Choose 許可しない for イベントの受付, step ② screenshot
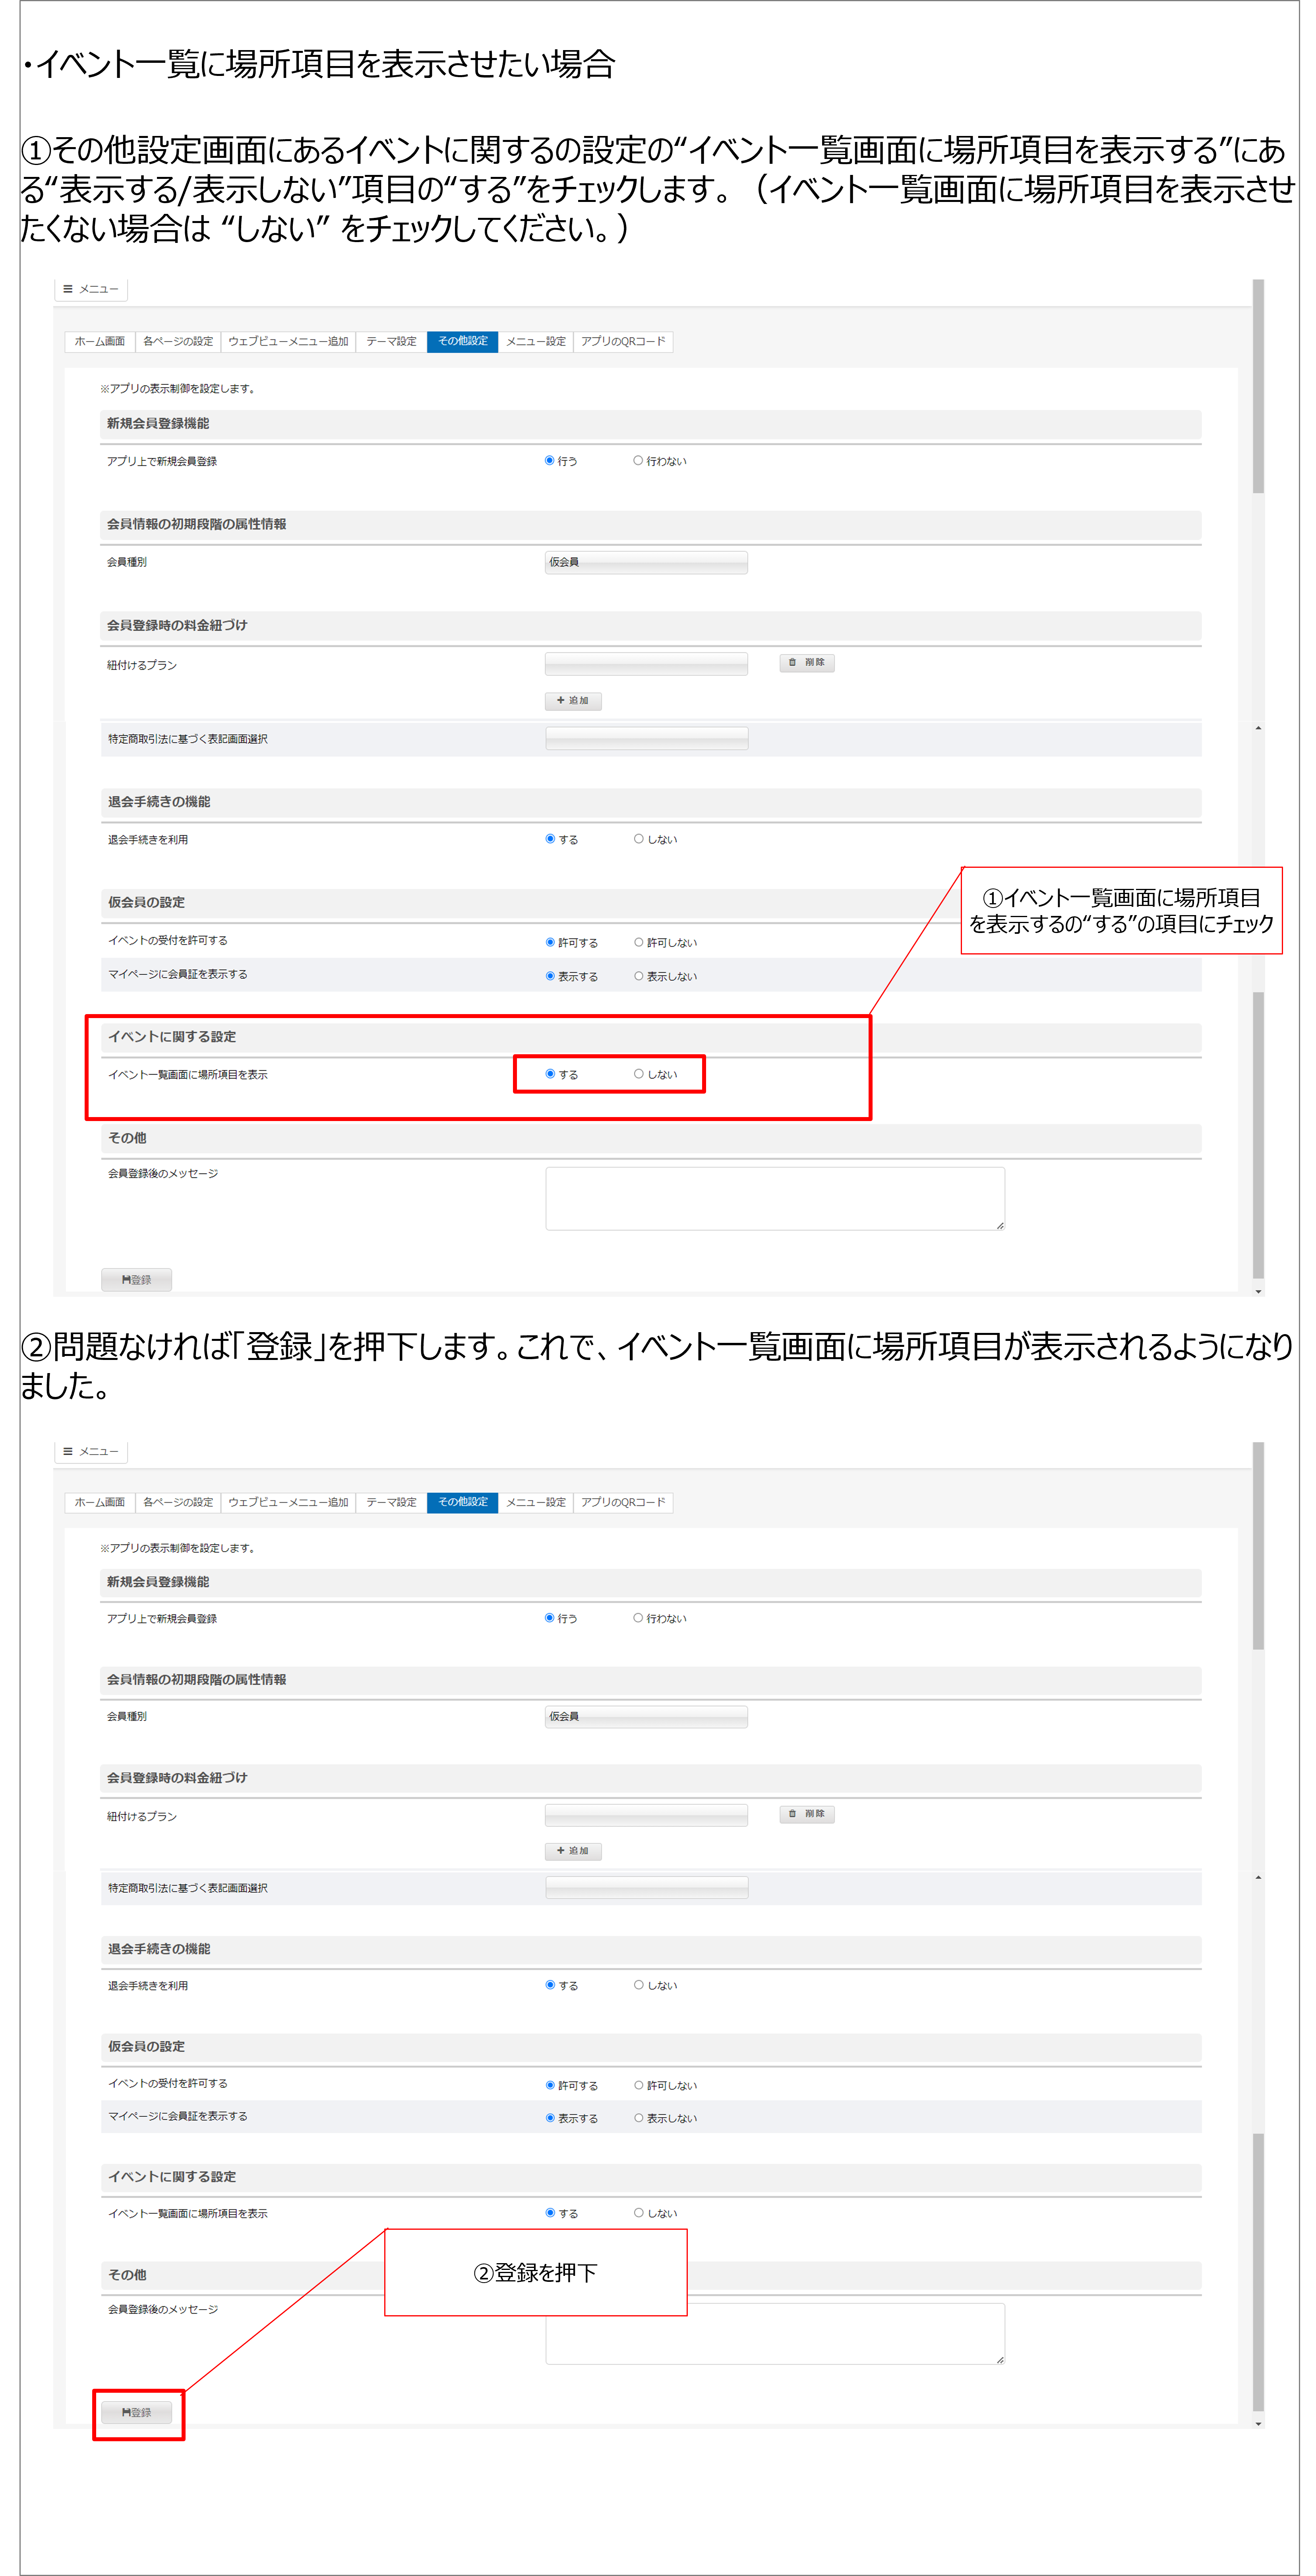 coord(639,2085)
